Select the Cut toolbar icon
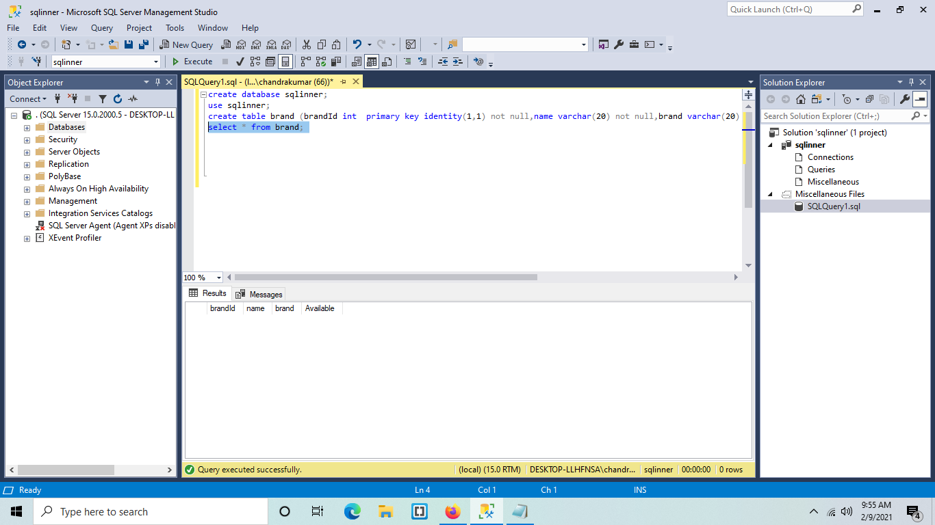The image size is (935, 525). point(307,44)
